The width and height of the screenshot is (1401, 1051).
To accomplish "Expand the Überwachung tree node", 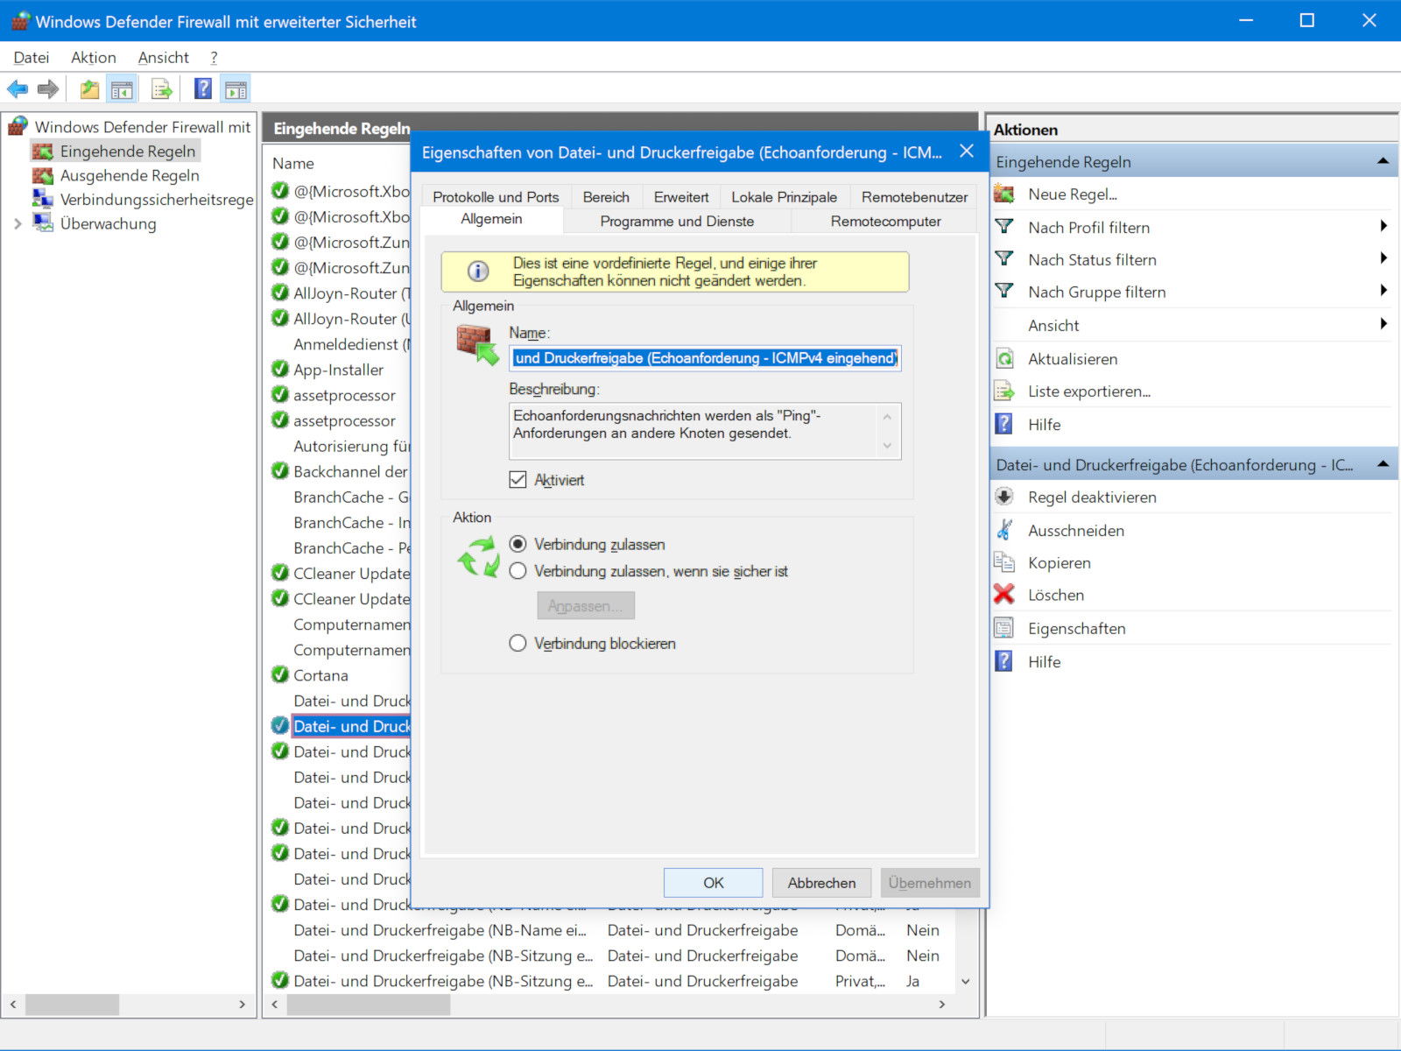I will click(x=18, y=223).
